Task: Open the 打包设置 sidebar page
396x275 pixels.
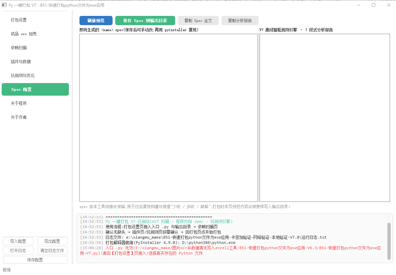Action: coord(35,20)
